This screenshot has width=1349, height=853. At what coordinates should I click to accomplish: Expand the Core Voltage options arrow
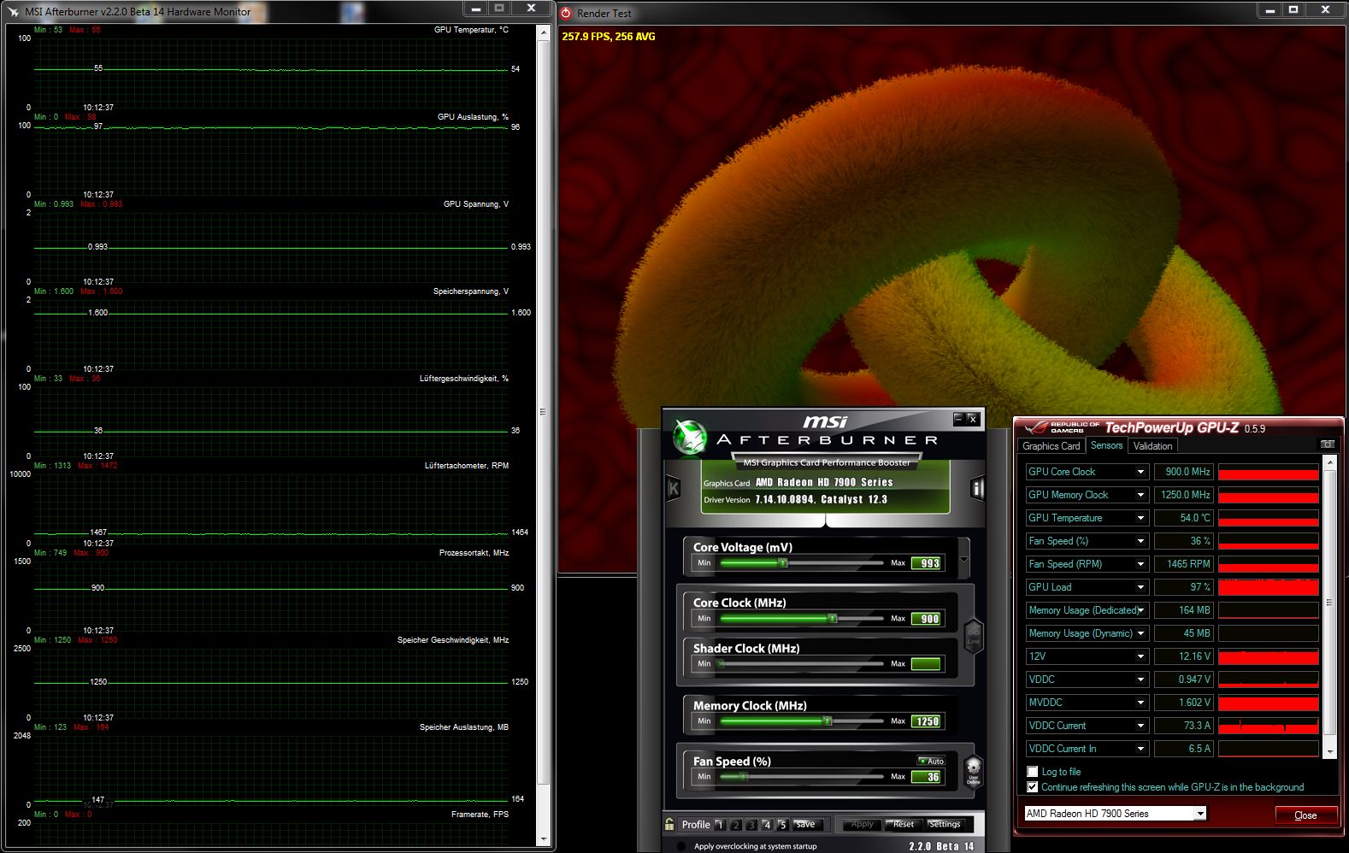pos(963,560)
